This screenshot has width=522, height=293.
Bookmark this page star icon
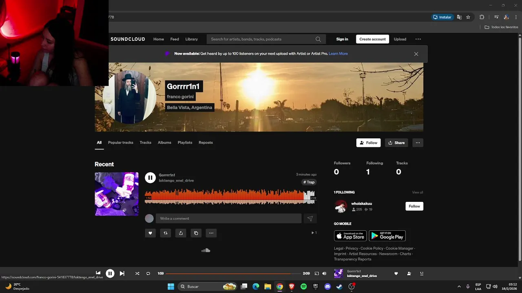click(x=468, y=17)
